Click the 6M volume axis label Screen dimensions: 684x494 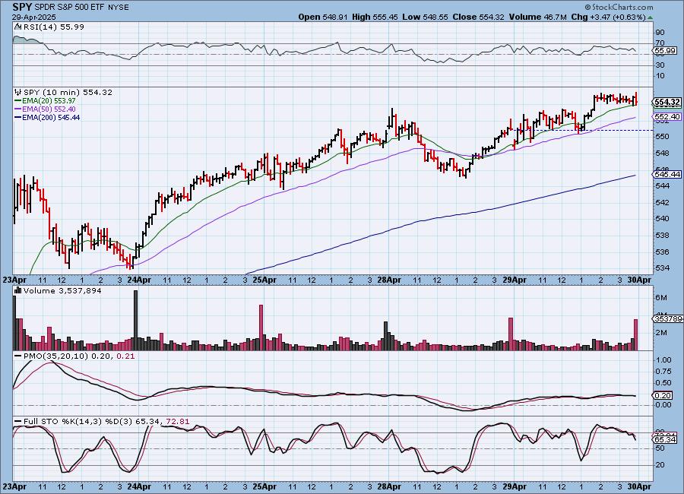(x=662, y=298)
